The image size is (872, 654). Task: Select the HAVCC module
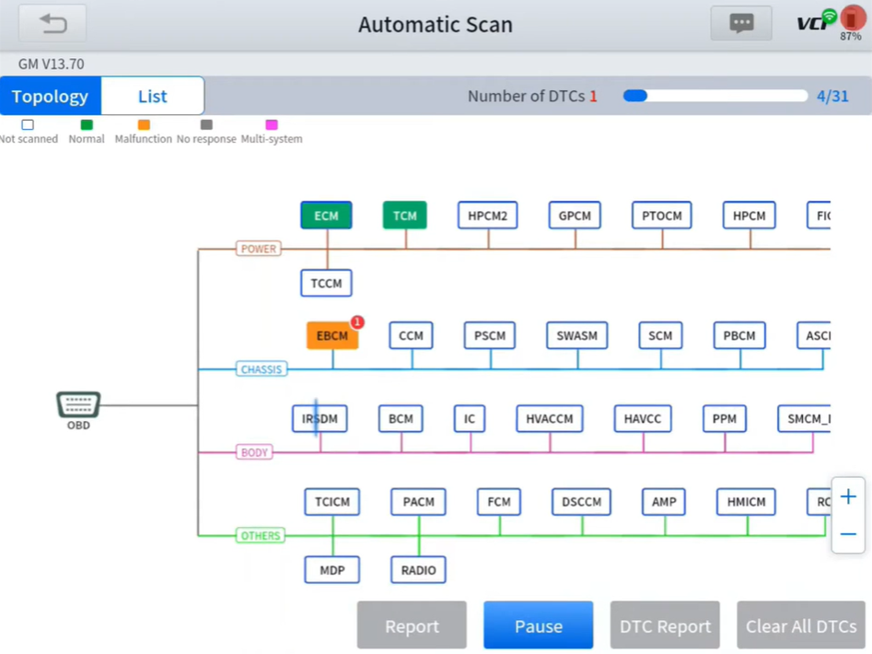(643, 418)
